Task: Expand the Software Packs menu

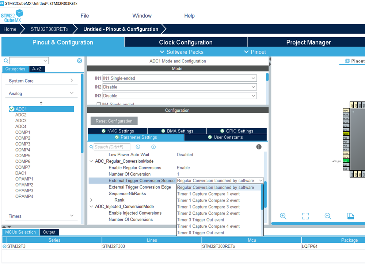Action: [182, 52]
